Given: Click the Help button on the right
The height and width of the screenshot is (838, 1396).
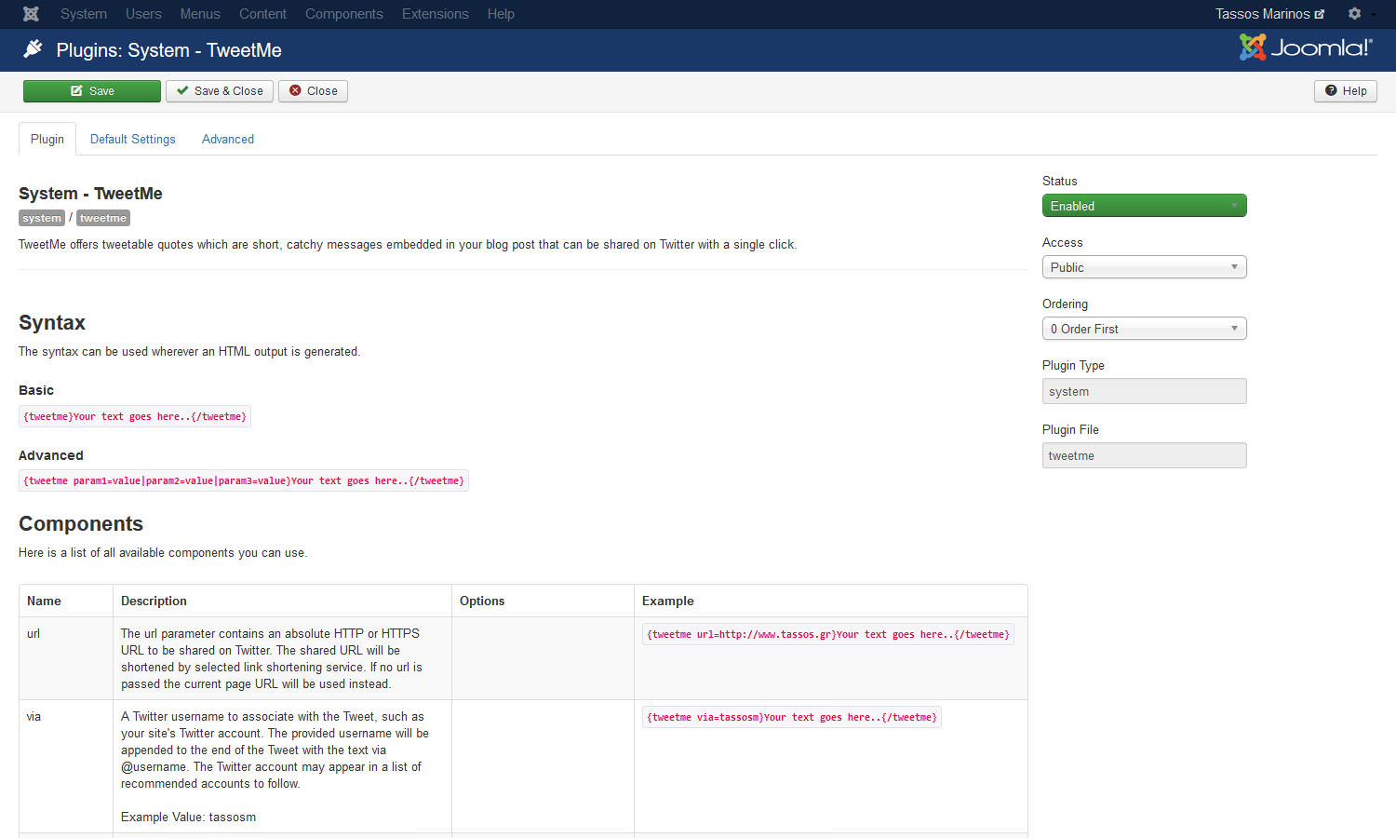Looking at the screenshot, I should coord(1346,91).
